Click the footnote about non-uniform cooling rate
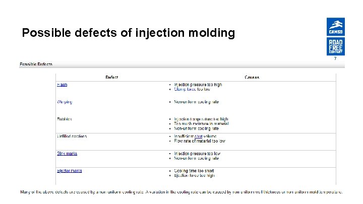 [x=181, y=192]
